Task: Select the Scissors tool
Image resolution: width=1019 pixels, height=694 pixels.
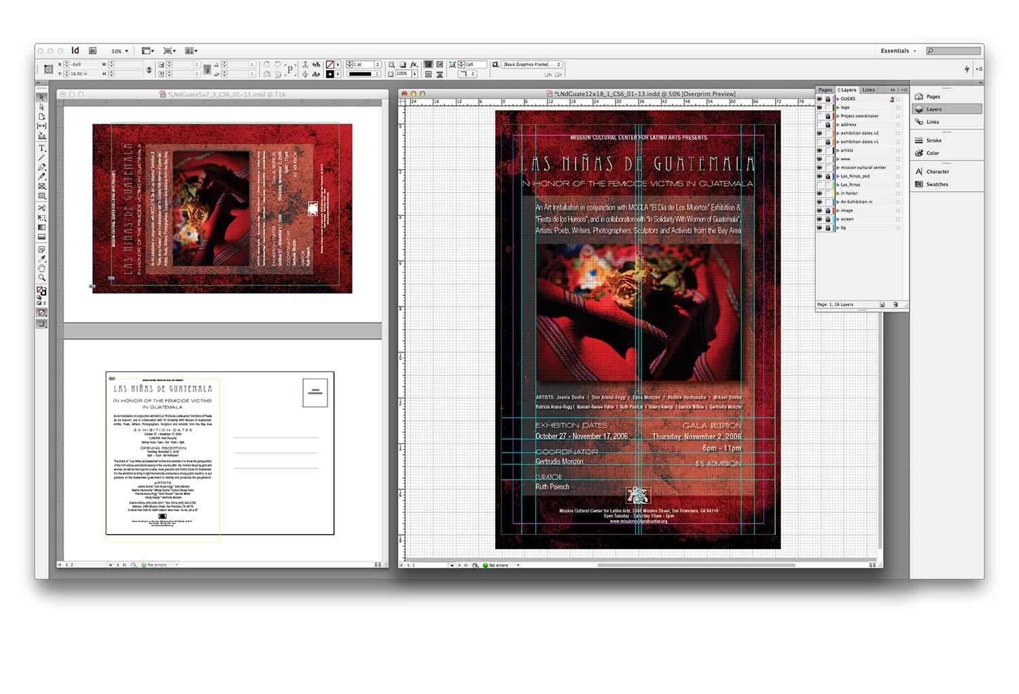Action: (x=41, y=208)
